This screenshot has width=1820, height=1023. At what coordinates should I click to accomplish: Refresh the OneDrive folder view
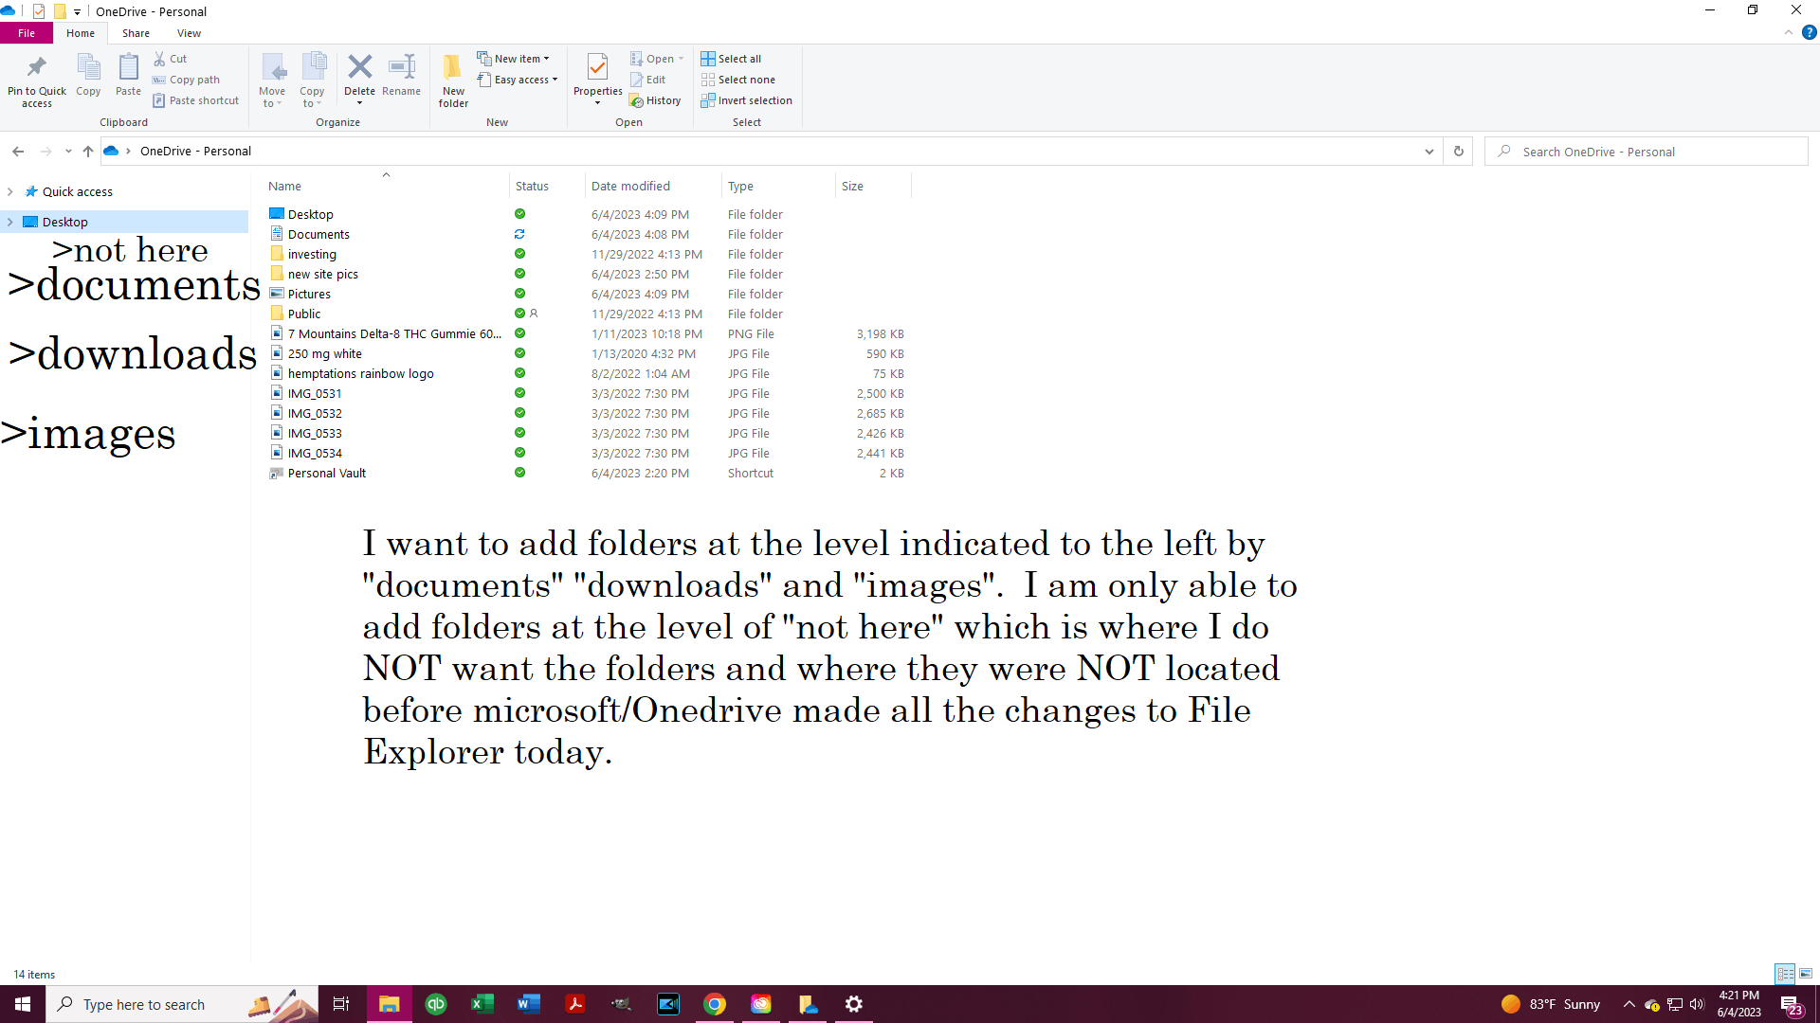(x=1459, y=152)
